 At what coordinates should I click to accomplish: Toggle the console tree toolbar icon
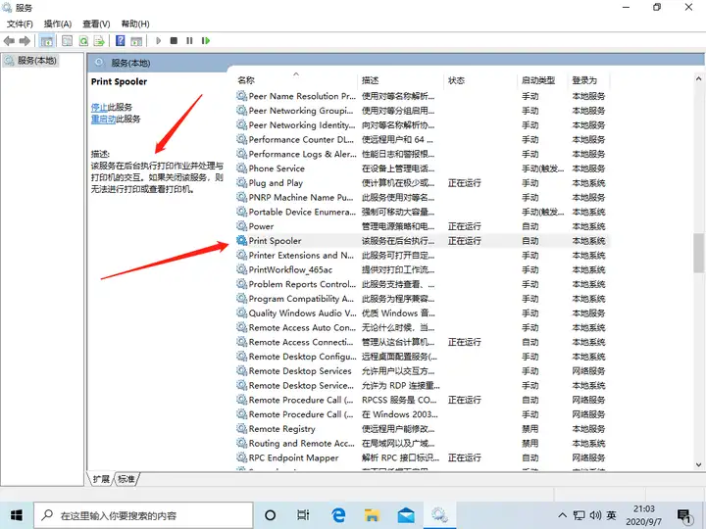tap(47, 41)
